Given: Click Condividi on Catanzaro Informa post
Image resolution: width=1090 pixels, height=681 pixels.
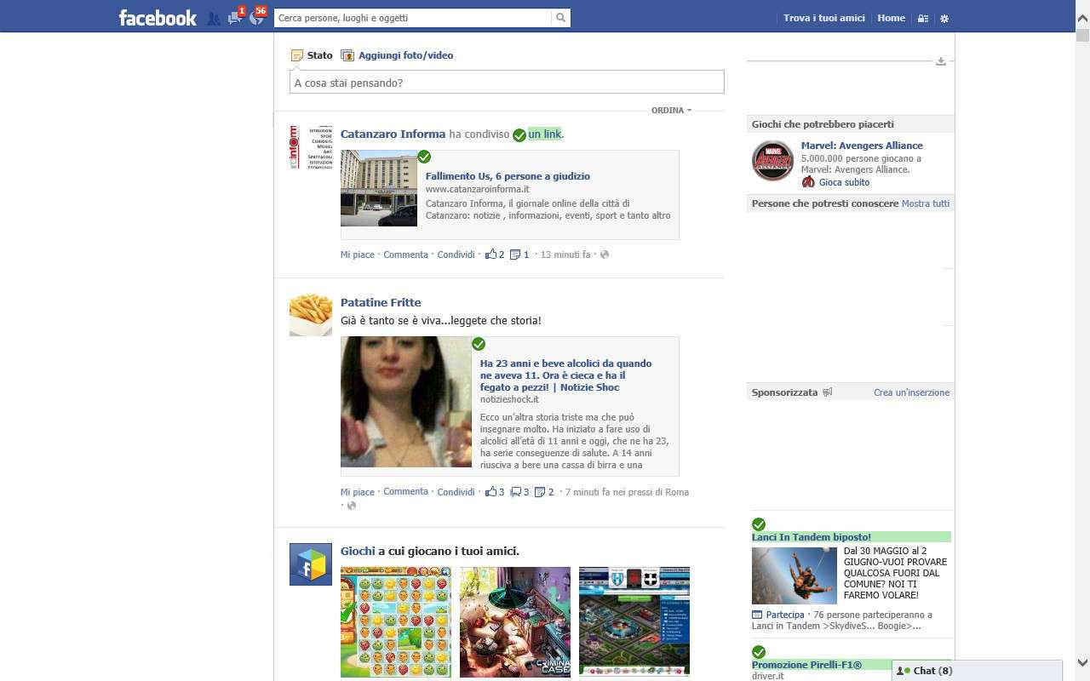Looking at the screenshot, I should coord(456,255).
